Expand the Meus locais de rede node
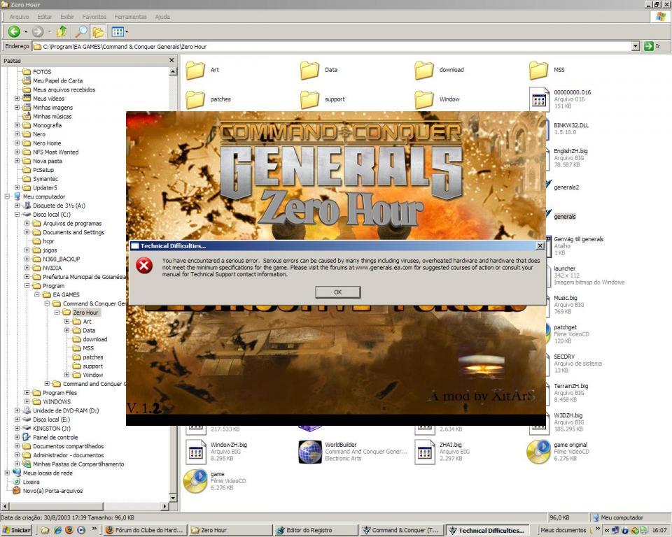This screenshot has width=672, height=537. point(7,473)
